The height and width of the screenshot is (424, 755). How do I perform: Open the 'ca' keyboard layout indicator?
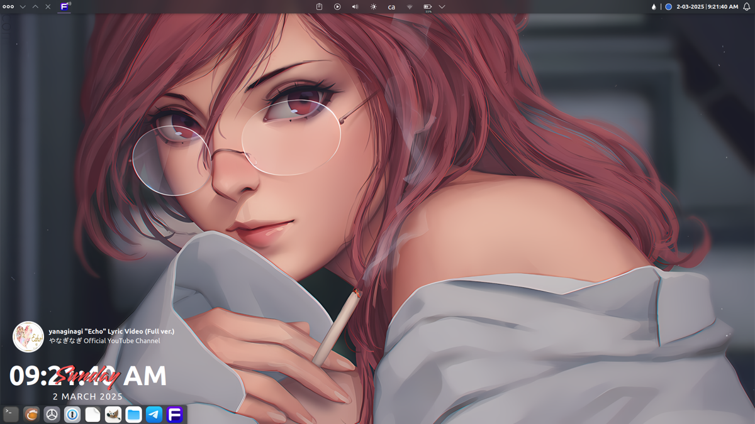[x=391, y=7]
